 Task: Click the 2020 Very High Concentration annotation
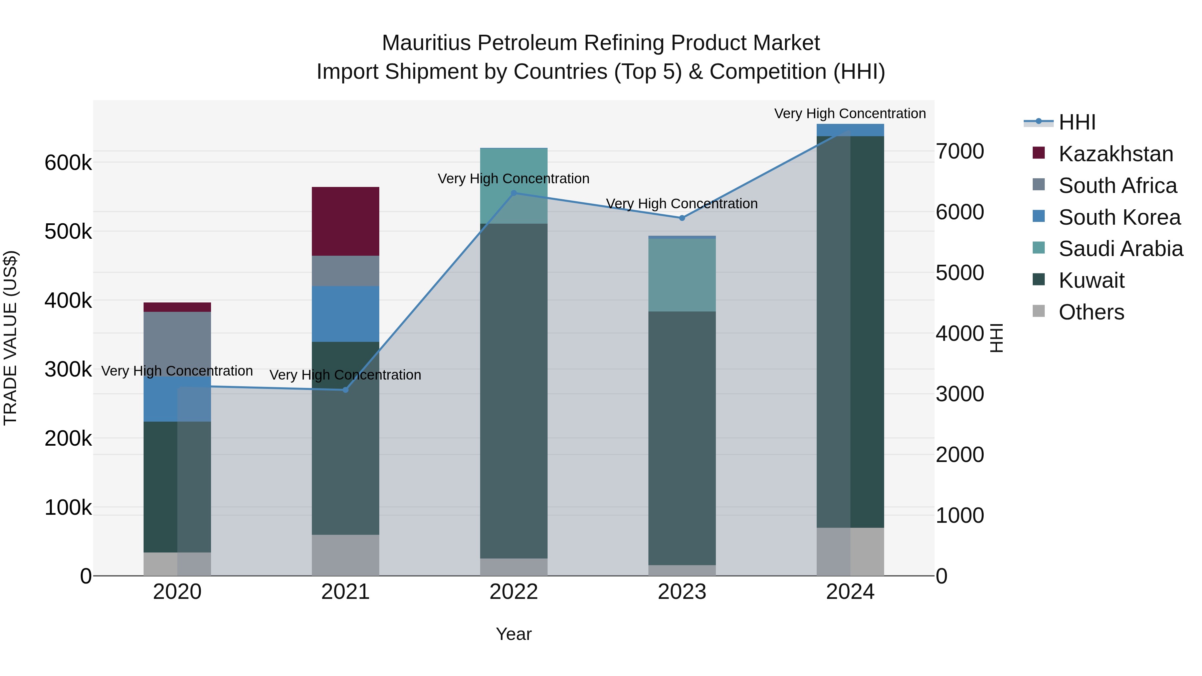(x=177, y=371)
